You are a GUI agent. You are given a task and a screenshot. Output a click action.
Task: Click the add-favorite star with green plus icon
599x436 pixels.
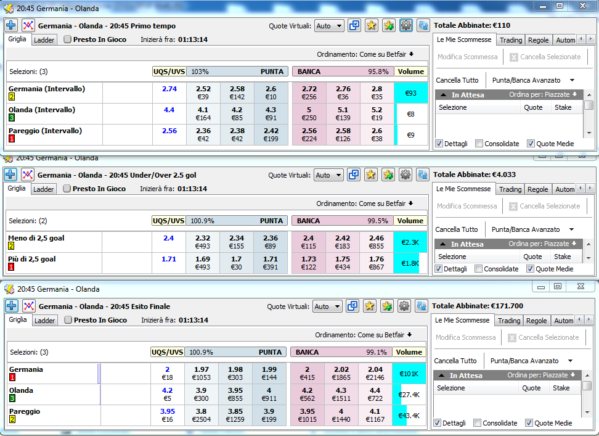(388, 26)
